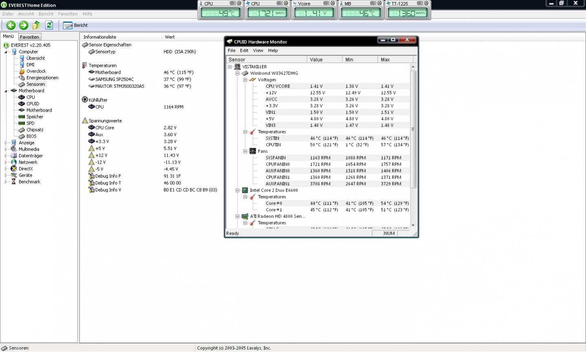Select the Speicher memory icon
Image resolution: width=586 pixels, height=352 pixels.
pyautogui.click(x=22, y=117)
